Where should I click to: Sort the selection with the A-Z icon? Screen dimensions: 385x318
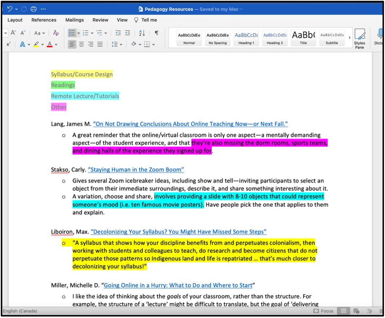click(142, 33)
